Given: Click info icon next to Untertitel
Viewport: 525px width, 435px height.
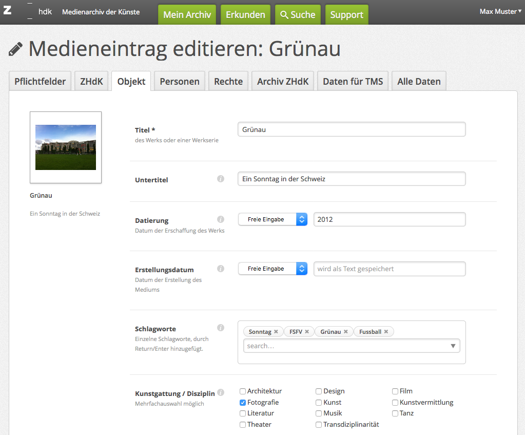Looking at the screenshot, I should 221,179.
